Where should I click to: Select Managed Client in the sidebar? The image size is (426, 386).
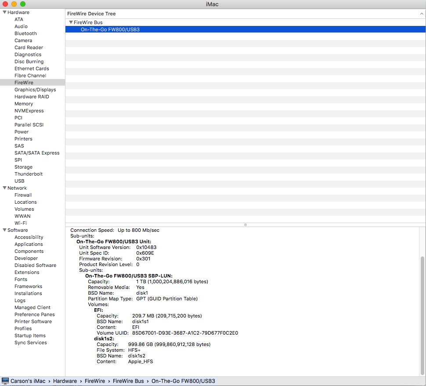click(32, 307)
